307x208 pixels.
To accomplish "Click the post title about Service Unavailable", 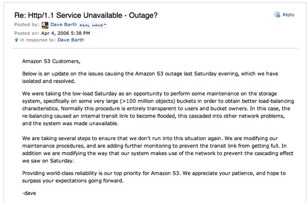I will (86, 15).
